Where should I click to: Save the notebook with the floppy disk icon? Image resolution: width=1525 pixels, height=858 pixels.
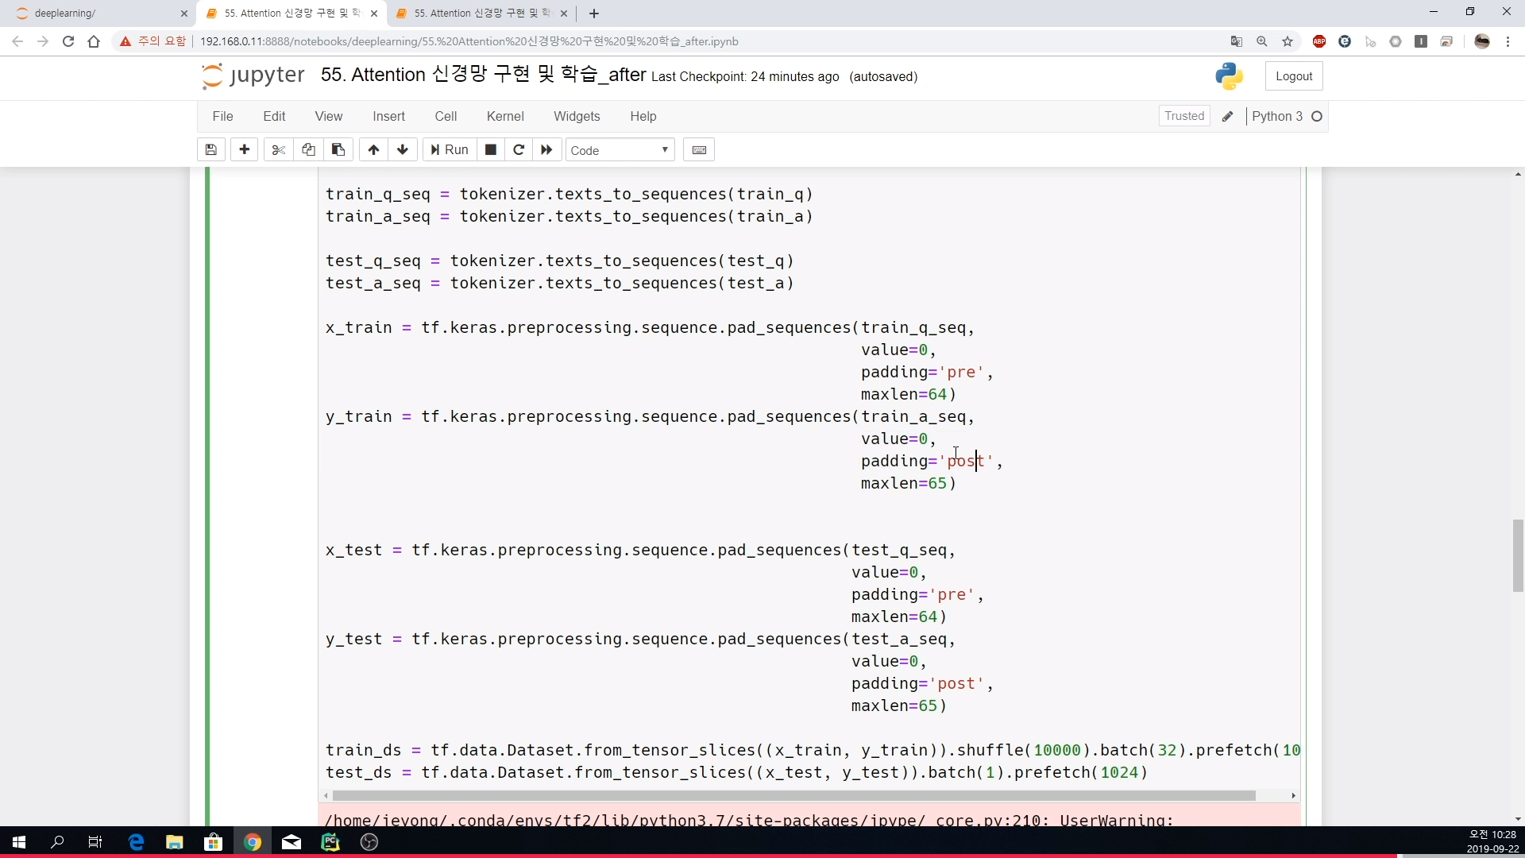click(x=210, y=149)
